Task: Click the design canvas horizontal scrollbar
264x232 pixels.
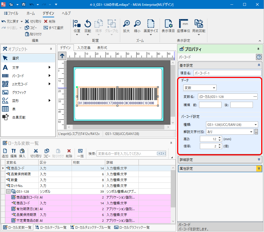Action: [118, 127]
